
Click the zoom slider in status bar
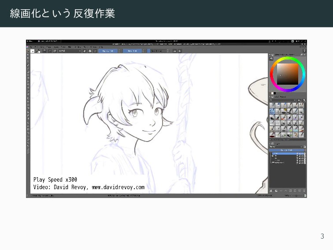pyautogui.click(x=297, y=196)
